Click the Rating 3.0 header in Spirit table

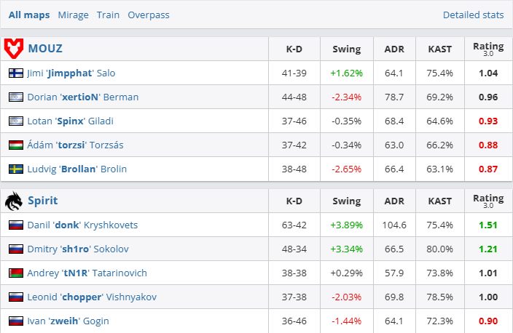(488, 200)
